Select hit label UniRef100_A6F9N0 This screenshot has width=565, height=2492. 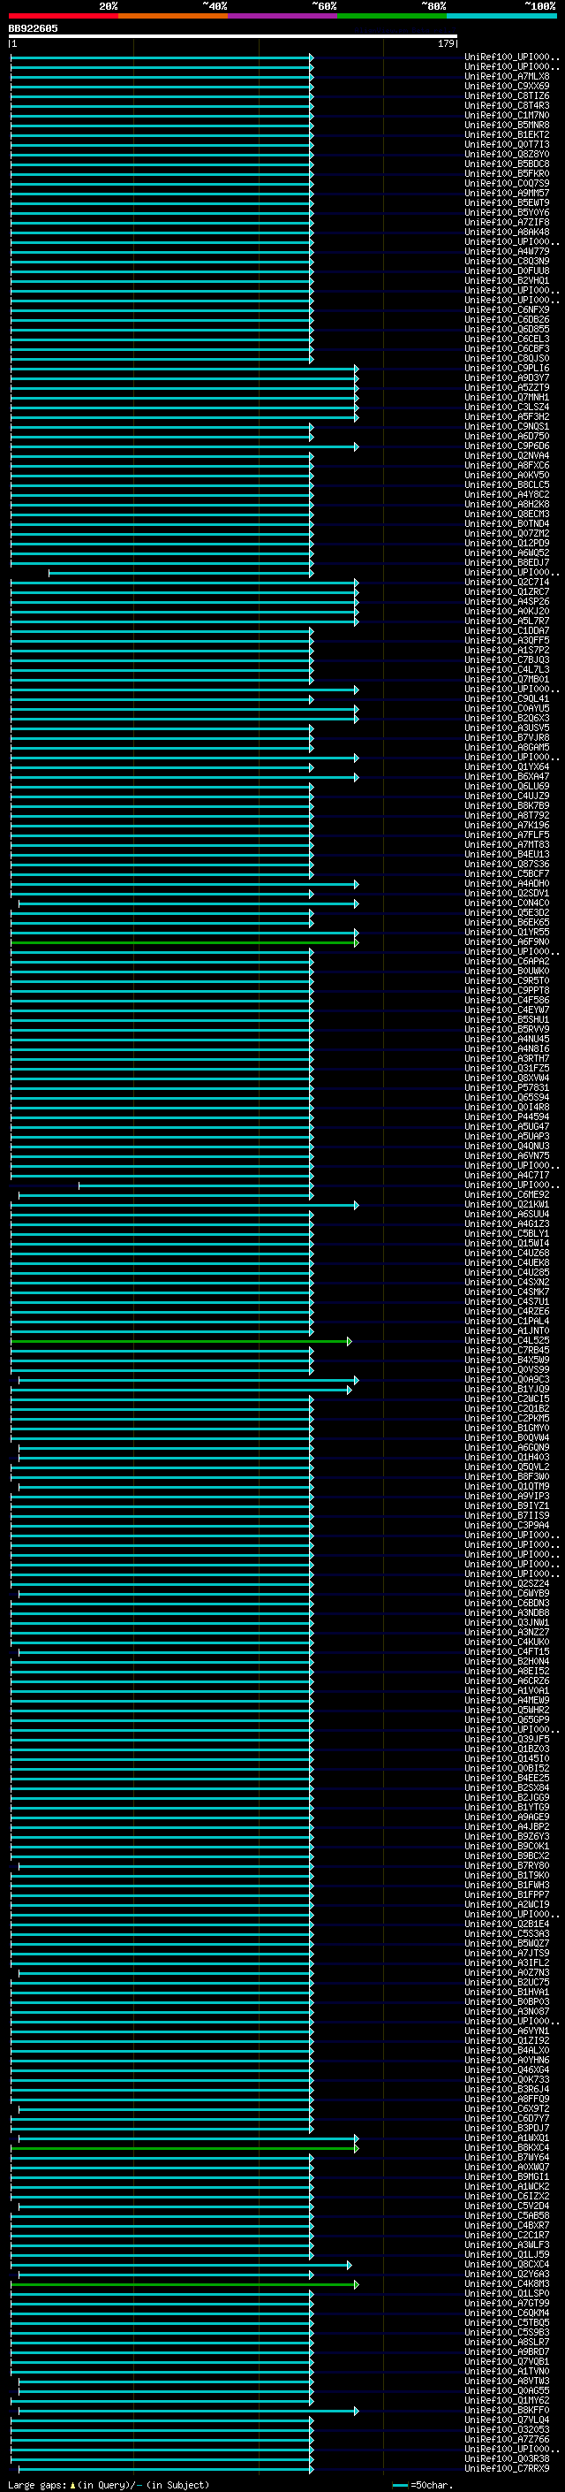tap(507, 941)
